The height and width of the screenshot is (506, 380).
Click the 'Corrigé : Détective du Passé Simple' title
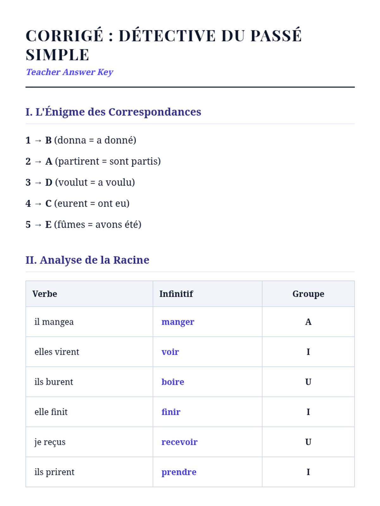point(163,45)
